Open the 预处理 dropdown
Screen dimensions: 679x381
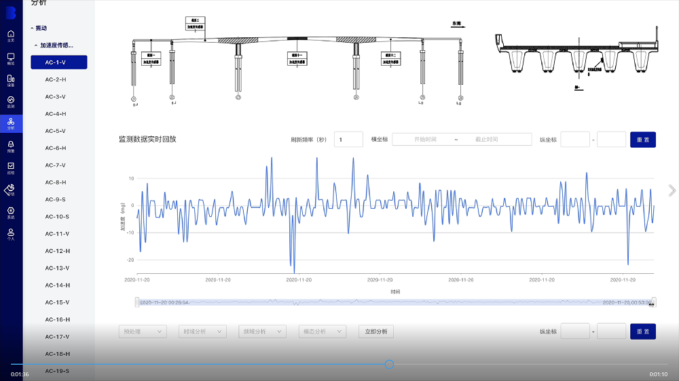[x=142, y=332]
